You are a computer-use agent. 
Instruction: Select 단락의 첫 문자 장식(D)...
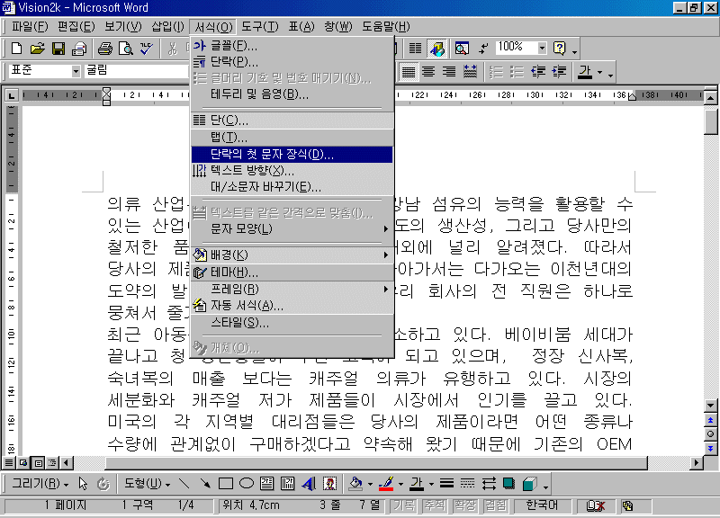tap(292, 154)
